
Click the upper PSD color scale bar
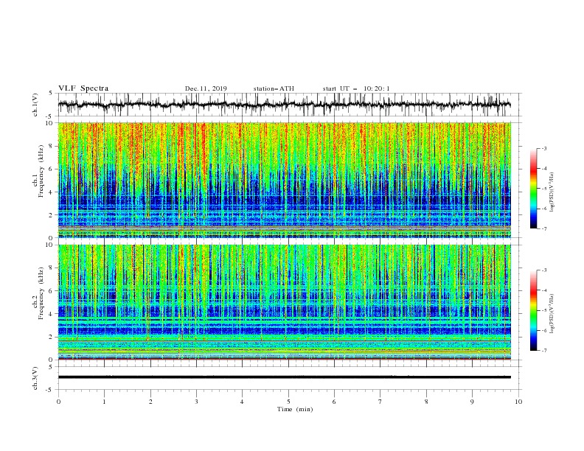(533, 189)
